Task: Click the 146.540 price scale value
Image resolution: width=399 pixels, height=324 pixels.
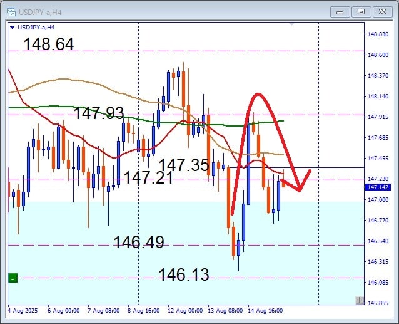Action: coord(378,241)
